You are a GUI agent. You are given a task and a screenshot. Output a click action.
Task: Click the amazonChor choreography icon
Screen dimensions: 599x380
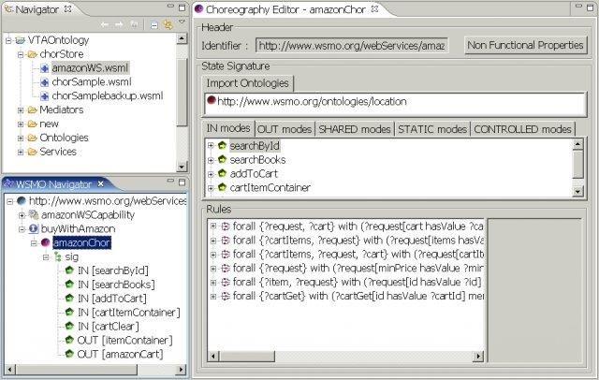tap(46, 242)
